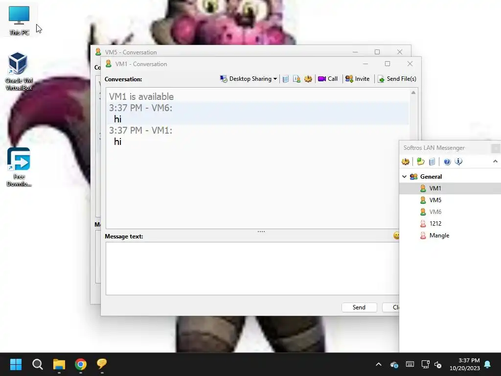The height and width of the screenshot is (376, 501).
Task: Open the clock showing 3:37 PM
Action: point(465,364)
